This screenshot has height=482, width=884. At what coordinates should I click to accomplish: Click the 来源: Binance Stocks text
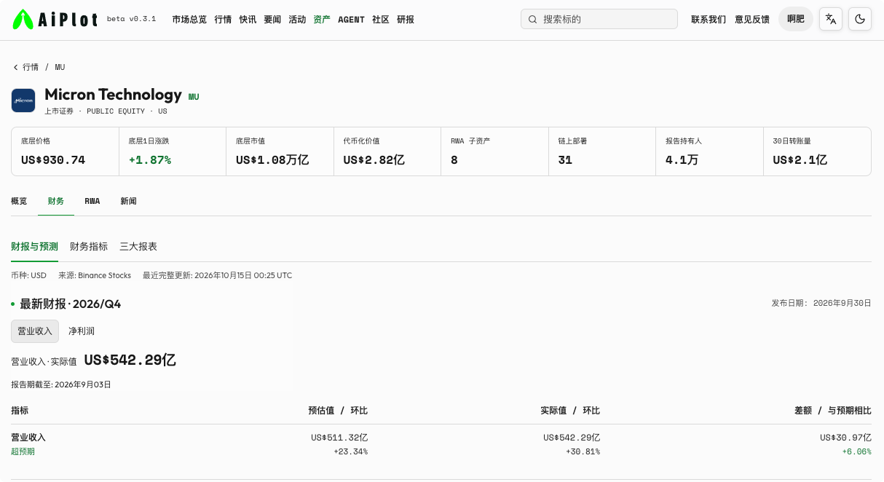click(95, 275)
